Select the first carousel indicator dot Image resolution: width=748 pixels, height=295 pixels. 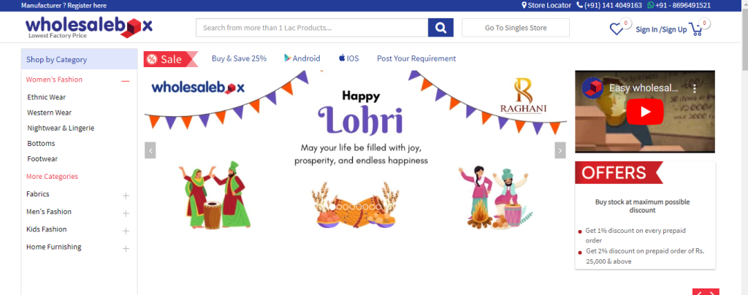point(332,207)
